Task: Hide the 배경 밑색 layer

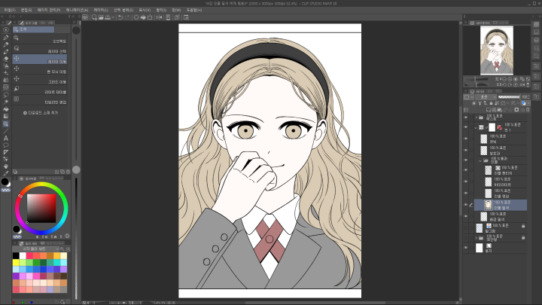Action: tap(466, 216)
